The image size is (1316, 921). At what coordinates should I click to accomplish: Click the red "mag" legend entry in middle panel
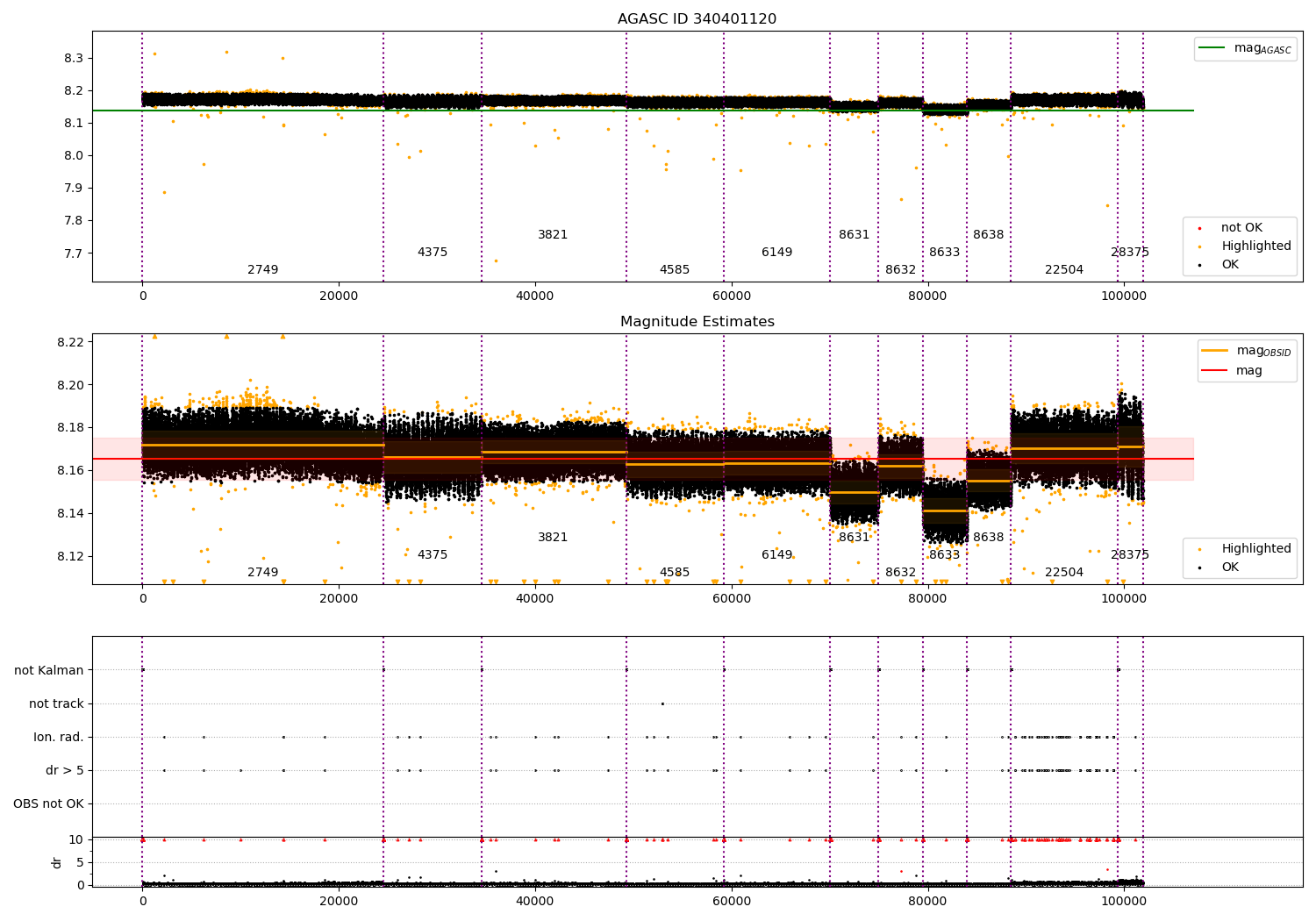(1248, 371)
